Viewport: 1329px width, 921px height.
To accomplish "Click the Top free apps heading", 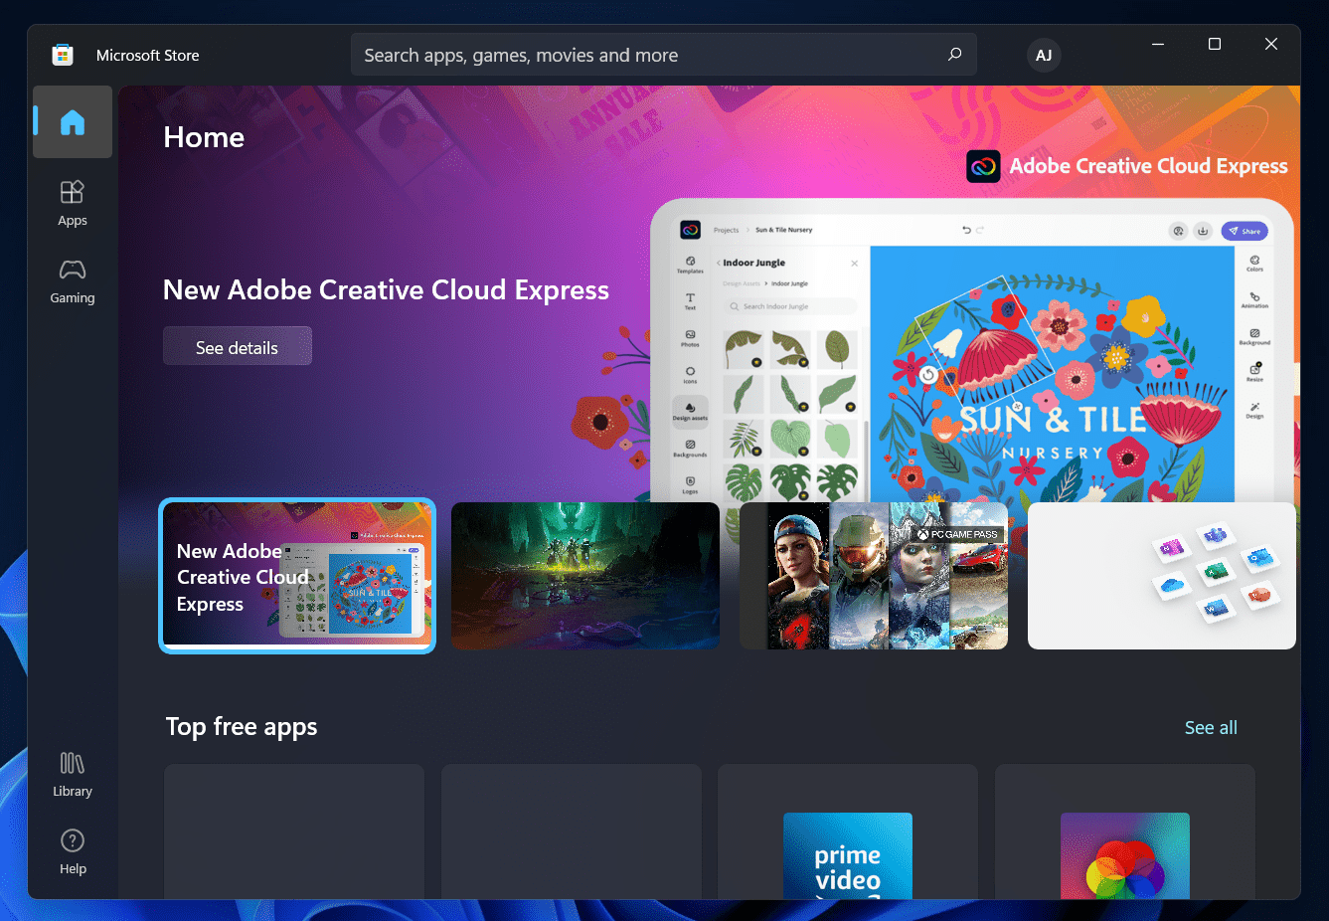I will [242, 727].
